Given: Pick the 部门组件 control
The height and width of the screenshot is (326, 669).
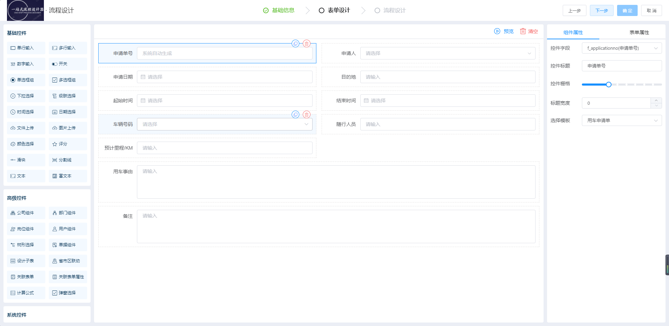Looking at the screenshot, I should pyautogui.click(x=68, y=213).
